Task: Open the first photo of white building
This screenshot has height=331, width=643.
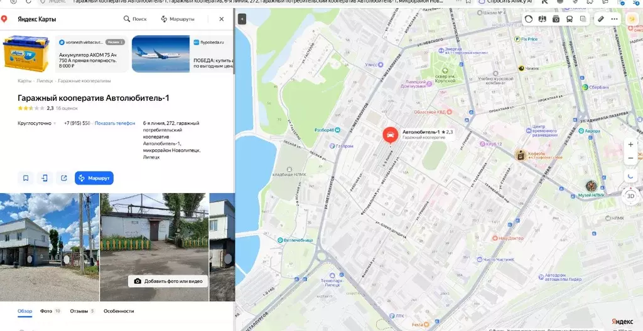Action: [x=49, y=247]
